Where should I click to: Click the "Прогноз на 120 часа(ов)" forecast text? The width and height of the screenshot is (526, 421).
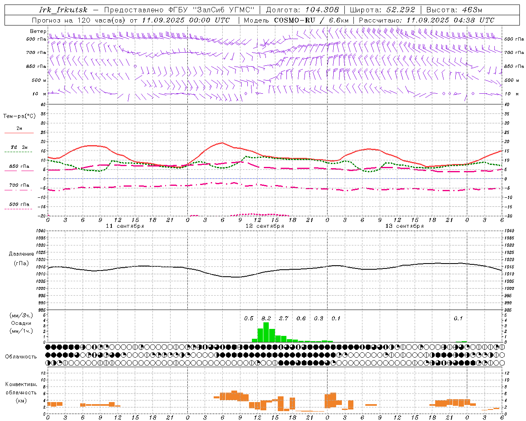(x=79, y=20)
